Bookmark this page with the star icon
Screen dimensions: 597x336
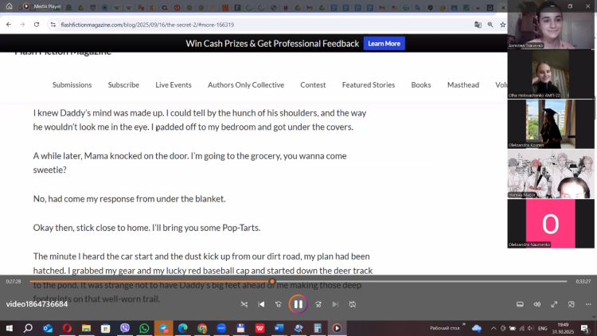502,25
